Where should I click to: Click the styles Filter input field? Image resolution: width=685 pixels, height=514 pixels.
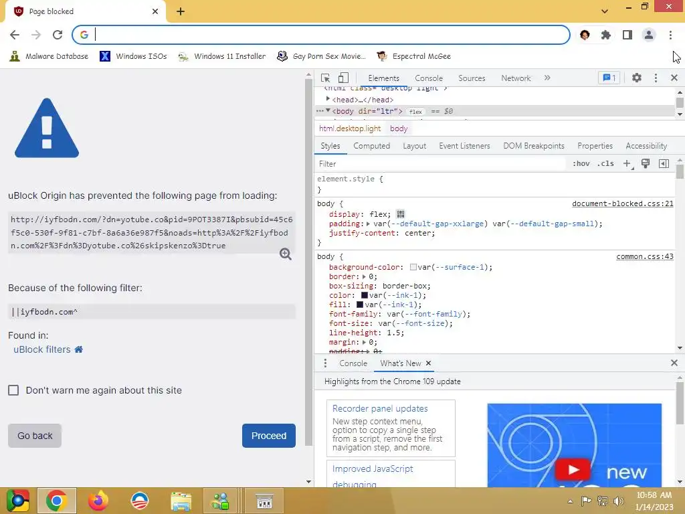(442, 164)
